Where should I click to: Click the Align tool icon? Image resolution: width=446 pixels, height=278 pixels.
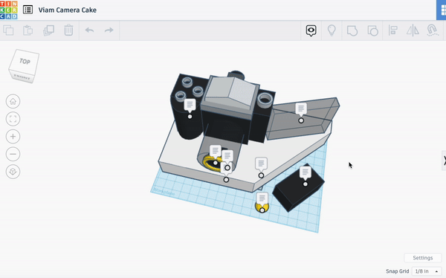point(393,30)
